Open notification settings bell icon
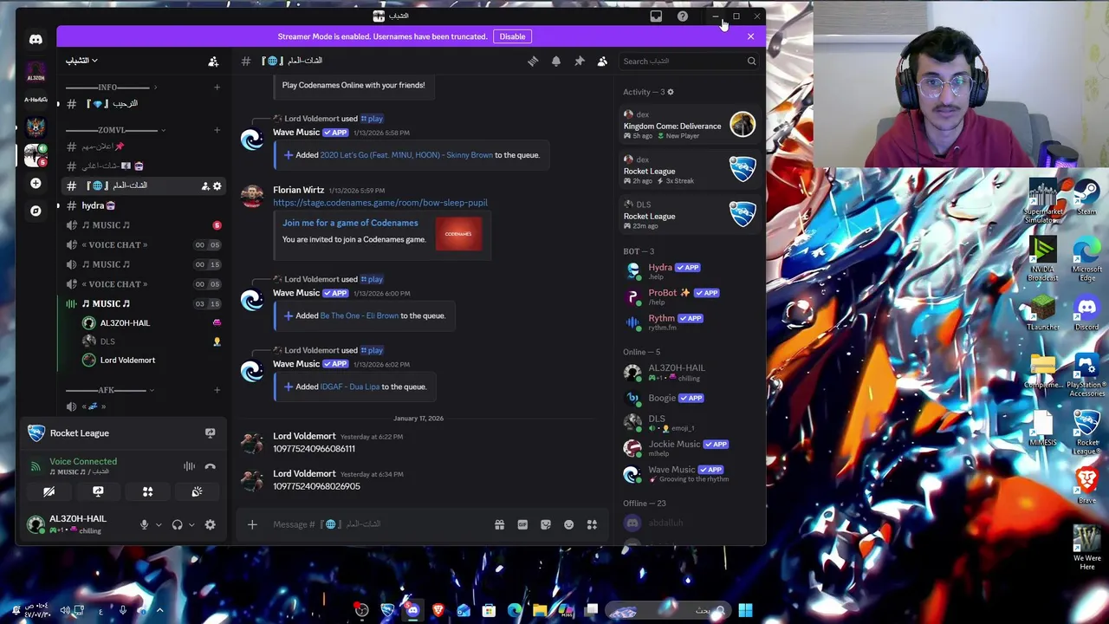The image size is (1109, 624). tap(556, 61)
